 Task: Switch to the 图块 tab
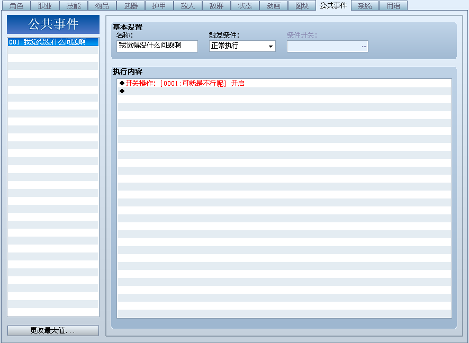click(x=302, y=6)
